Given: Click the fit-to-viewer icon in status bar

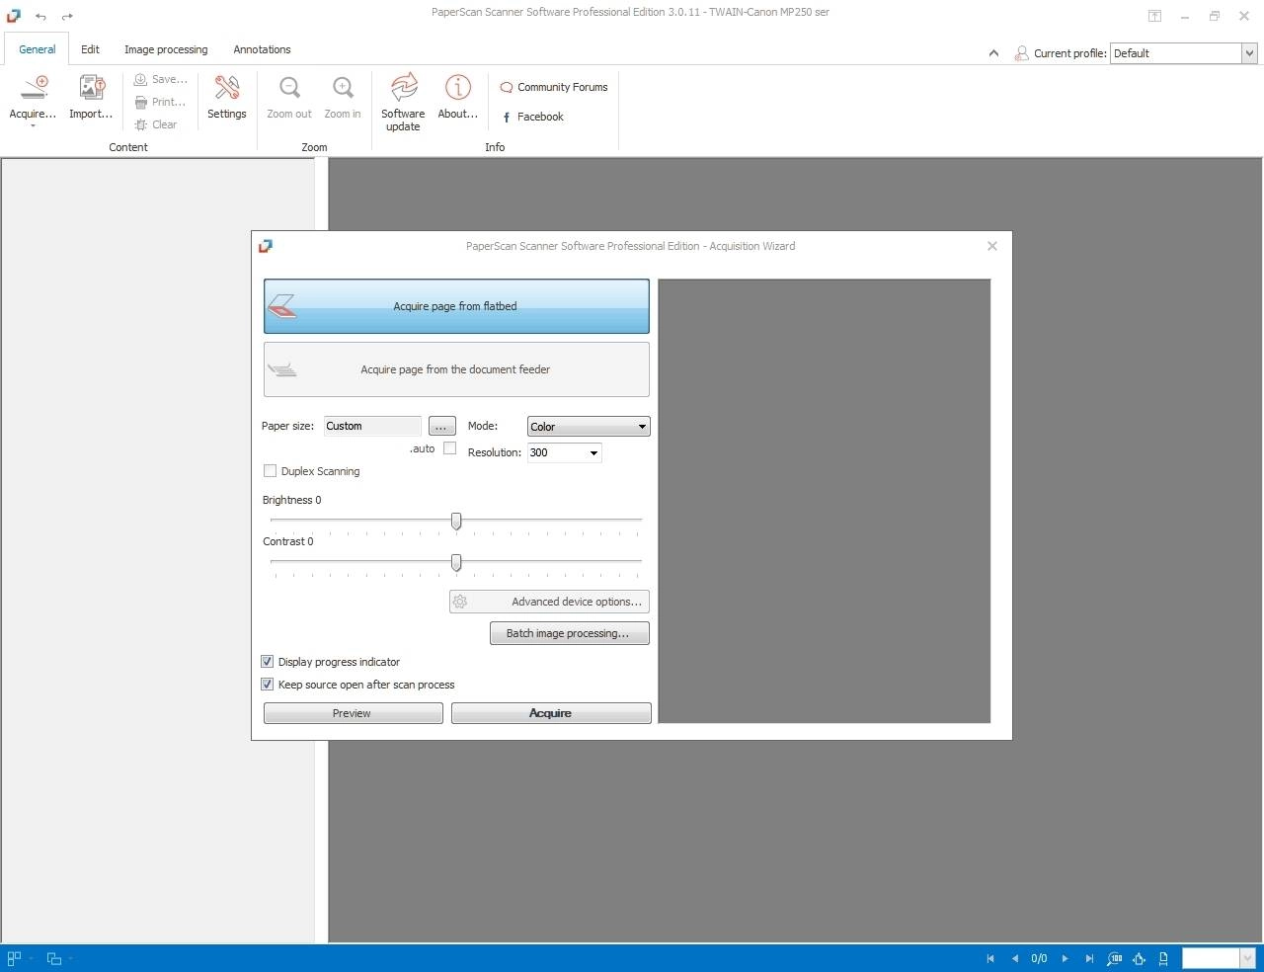Looking at the screenshot, I should [1140, 958].
